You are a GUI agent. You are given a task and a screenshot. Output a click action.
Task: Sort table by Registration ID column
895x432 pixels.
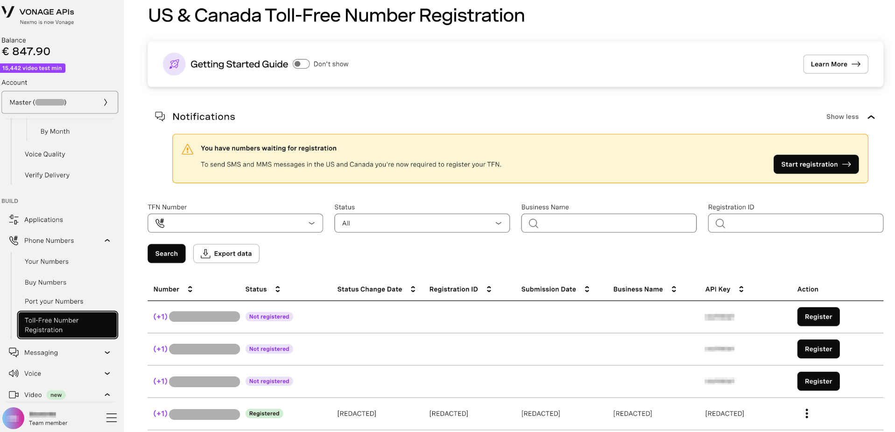pyautogui.click(x=489, y=289)
